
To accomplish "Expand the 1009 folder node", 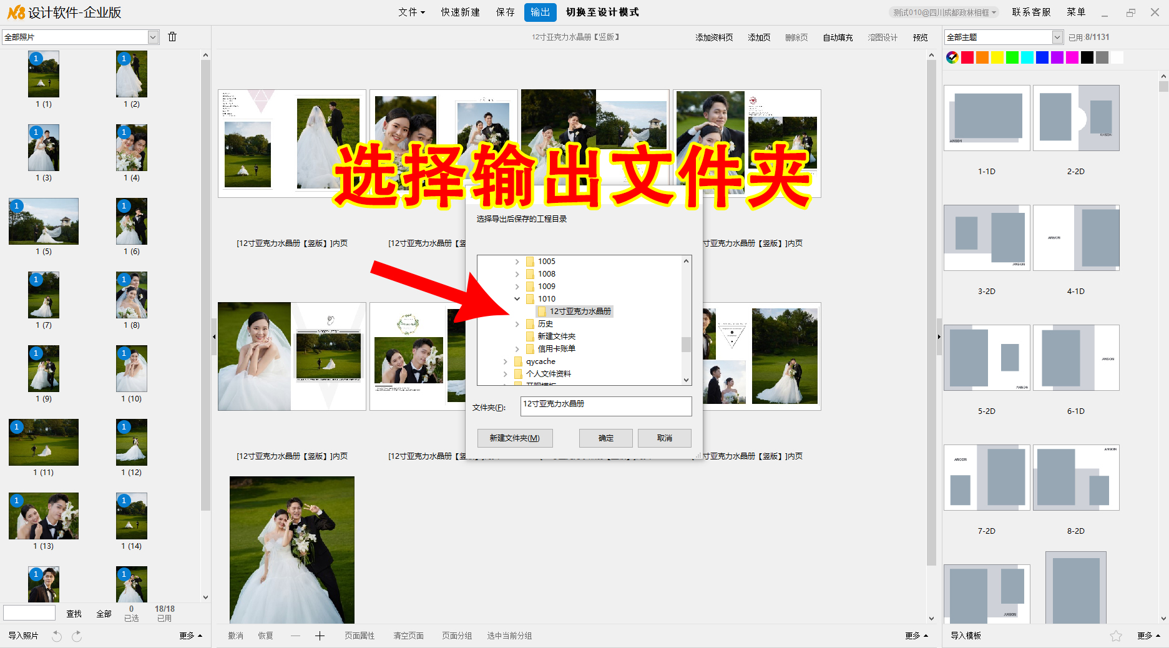I will (x=517, y=287).
